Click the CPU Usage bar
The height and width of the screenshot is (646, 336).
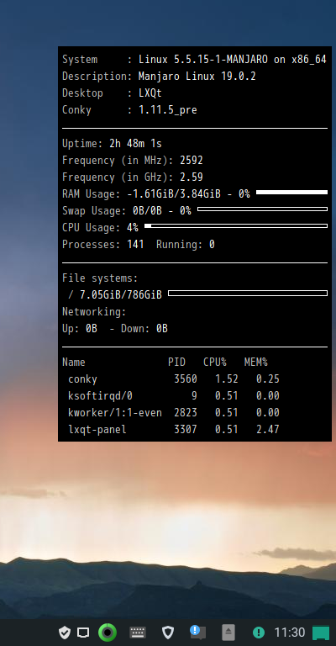click(x=236, y=225)
